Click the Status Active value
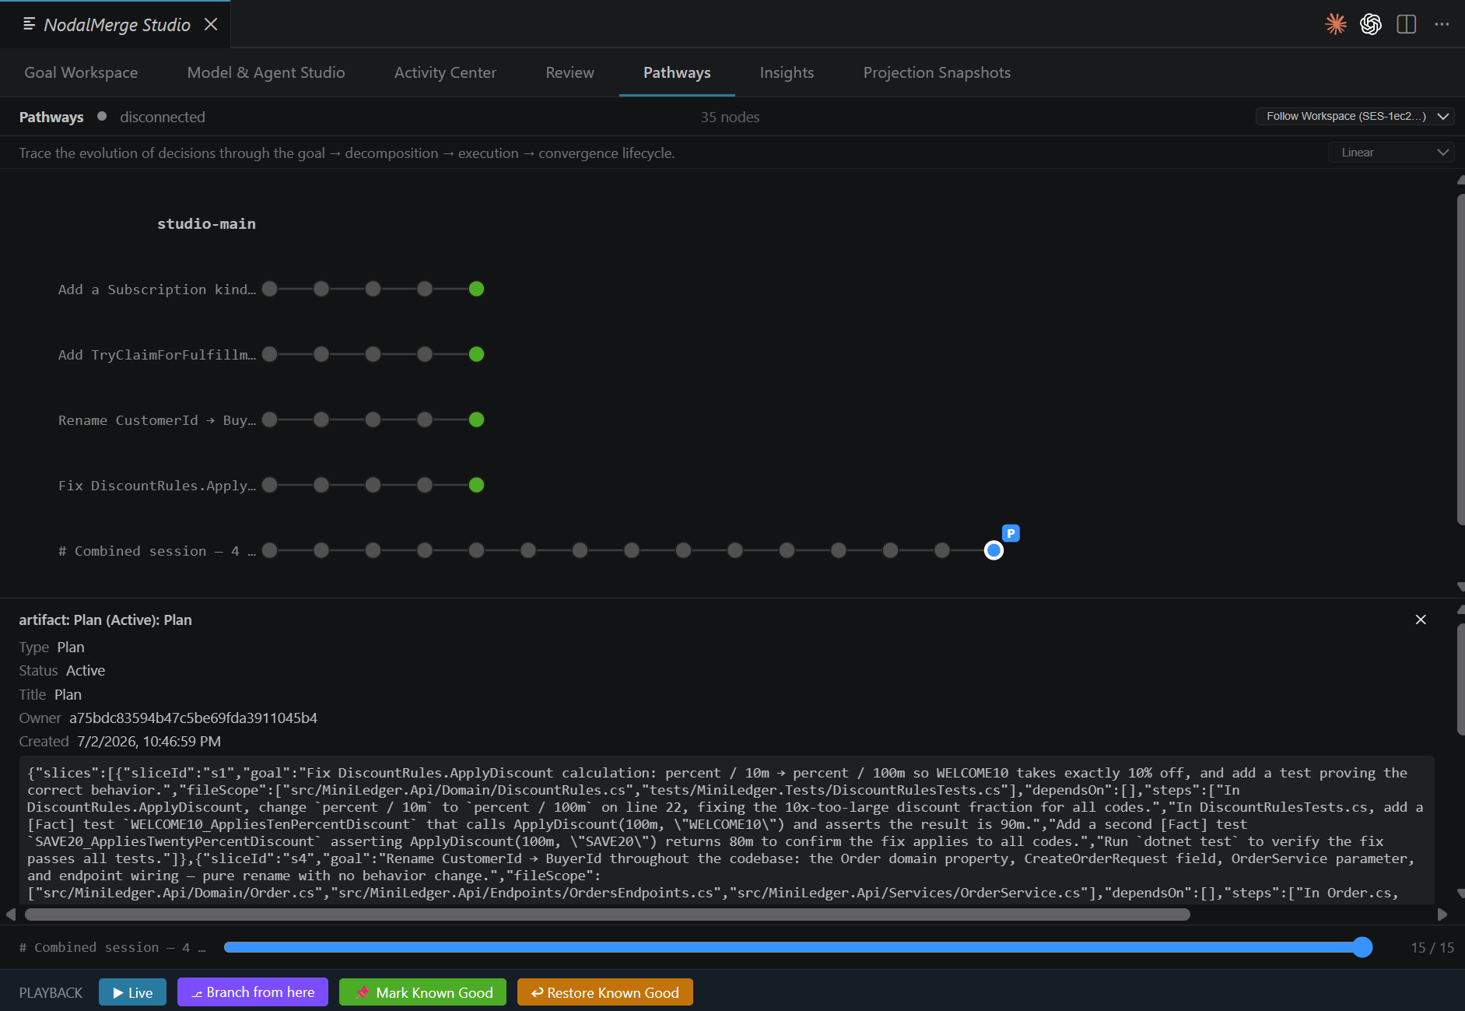This screenshot has width=1465, height=1011. tap(86, 670)
